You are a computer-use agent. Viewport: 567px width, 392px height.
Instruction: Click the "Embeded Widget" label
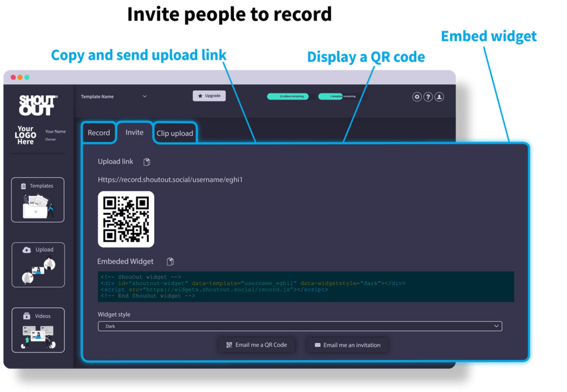click(x=125, y=261)
